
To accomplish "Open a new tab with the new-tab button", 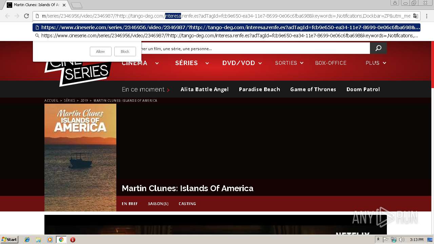I will pyautogui.click(x=77, y=5).
